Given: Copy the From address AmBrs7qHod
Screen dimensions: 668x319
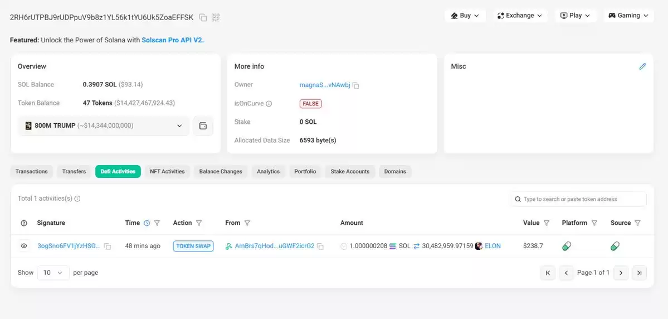Looking at the screenshot, I should point(320,246).
